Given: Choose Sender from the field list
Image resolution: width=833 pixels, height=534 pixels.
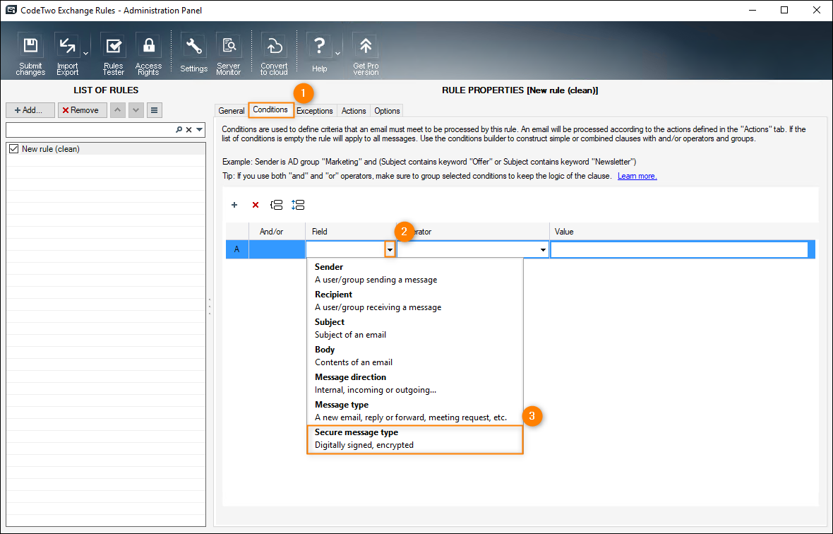Looking at the screenshot, I should point(415,273).
